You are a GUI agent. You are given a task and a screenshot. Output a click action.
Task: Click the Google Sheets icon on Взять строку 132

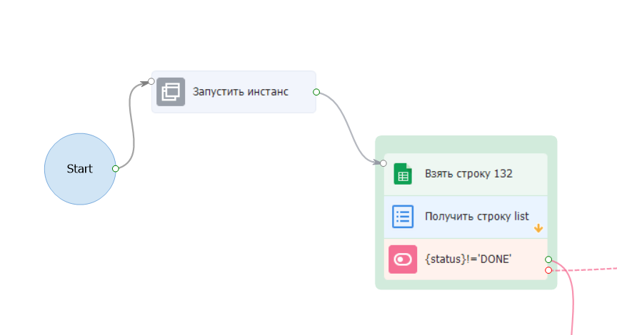(403, 174)
